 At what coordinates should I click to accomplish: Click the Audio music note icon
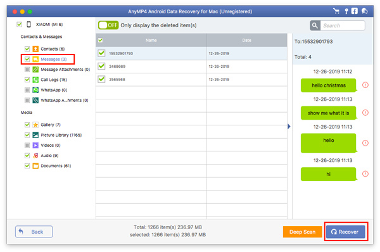[x=35, y=156]
